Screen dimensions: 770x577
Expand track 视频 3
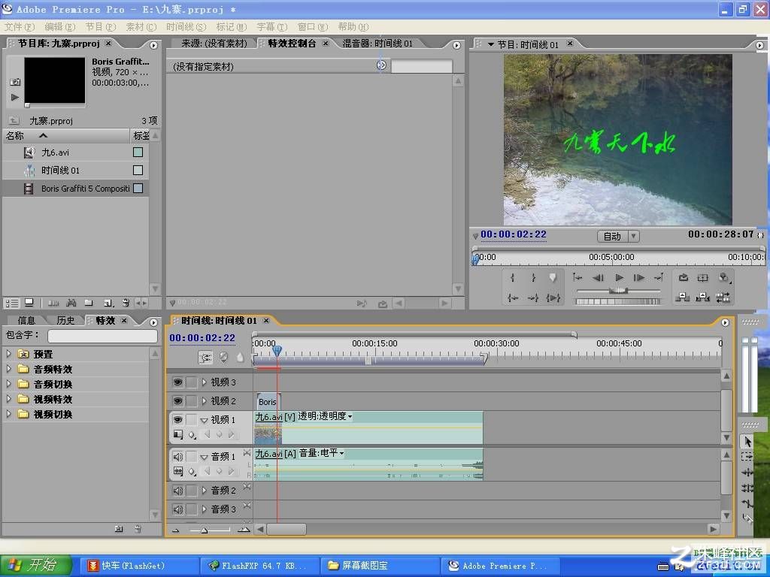[x=205, y=382]
